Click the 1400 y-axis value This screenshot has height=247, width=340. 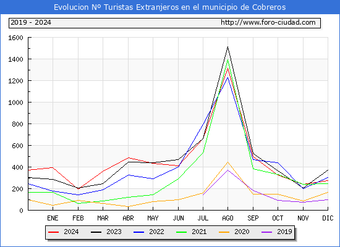[x=15, y=59]
